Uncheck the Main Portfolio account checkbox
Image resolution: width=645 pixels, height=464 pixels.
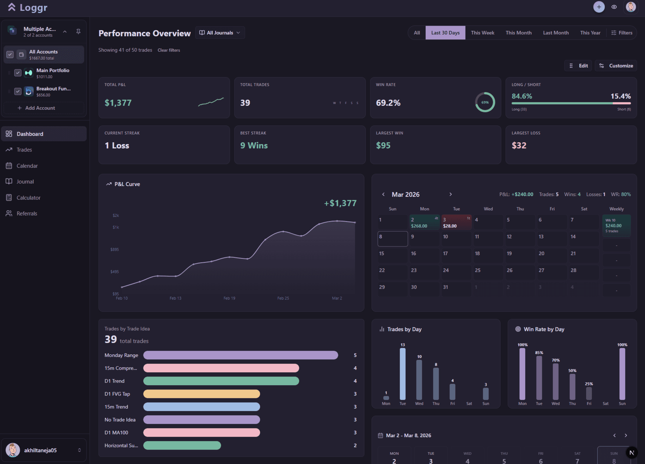(x=18, y=73)
